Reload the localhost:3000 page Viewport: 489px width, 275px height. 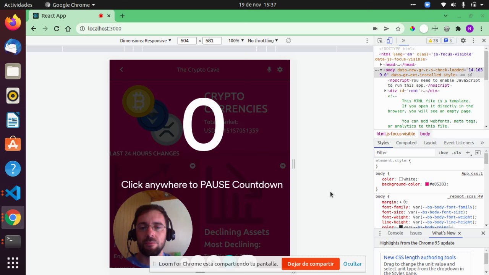pyautogui.click(x=57, y=29)
